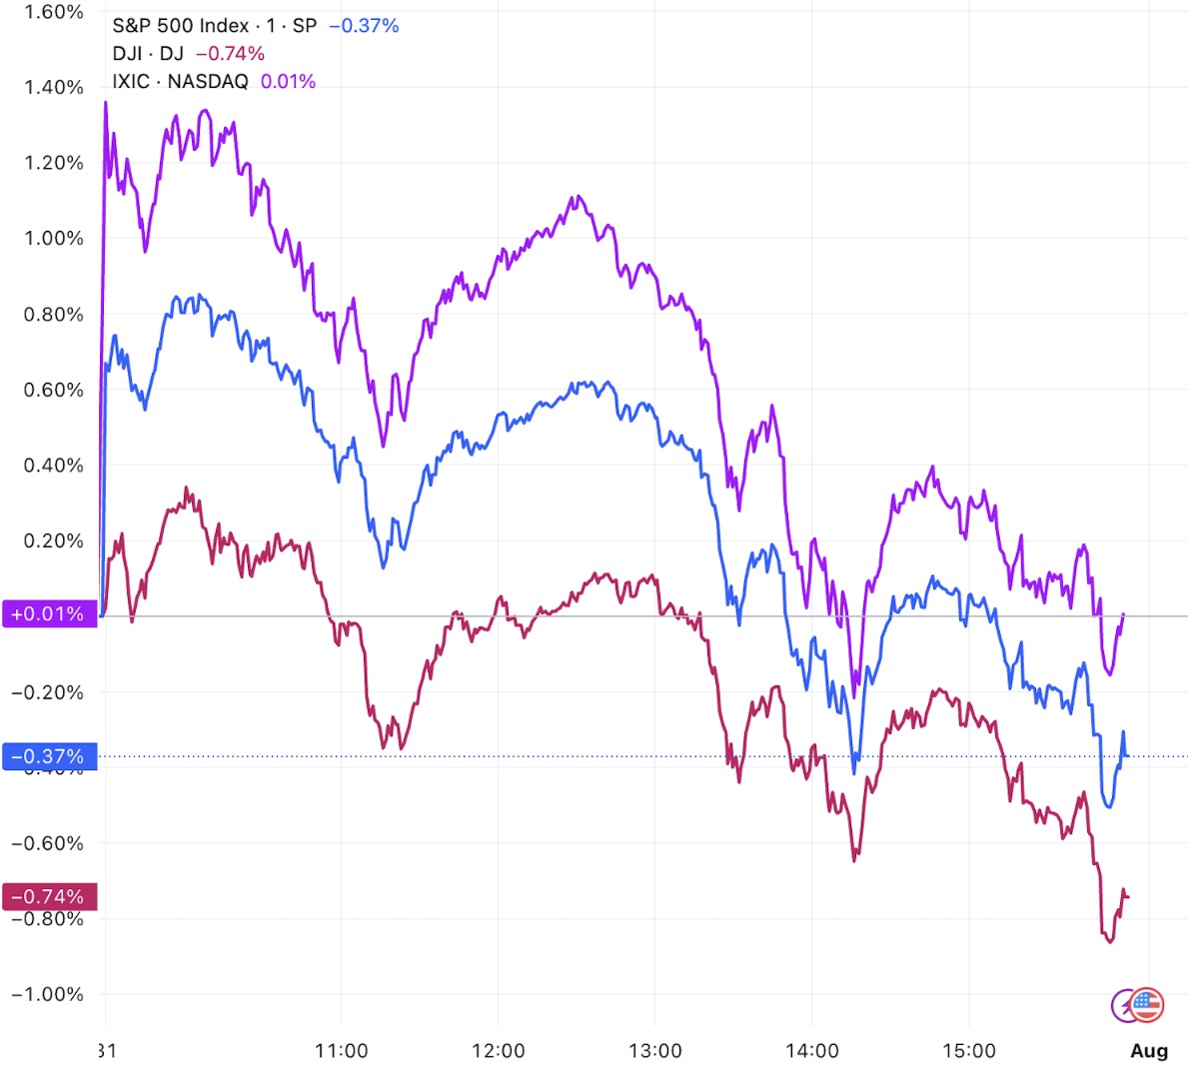The image size is (1188, 1069).
Task: Click the 15:00 time axis label
Action: [x=968, y=1051]
